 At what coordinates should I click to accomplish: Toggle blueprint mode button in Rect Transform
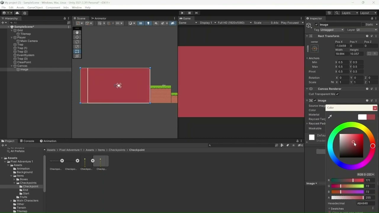click(x=369, y=54)
